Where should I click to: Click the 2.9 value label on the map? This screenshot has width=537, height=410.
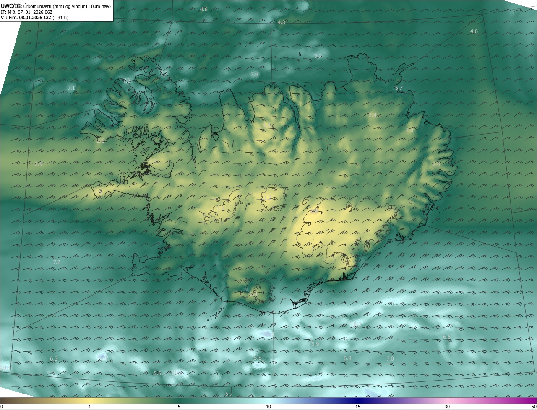pyautogui.click(x=39, y=164)
